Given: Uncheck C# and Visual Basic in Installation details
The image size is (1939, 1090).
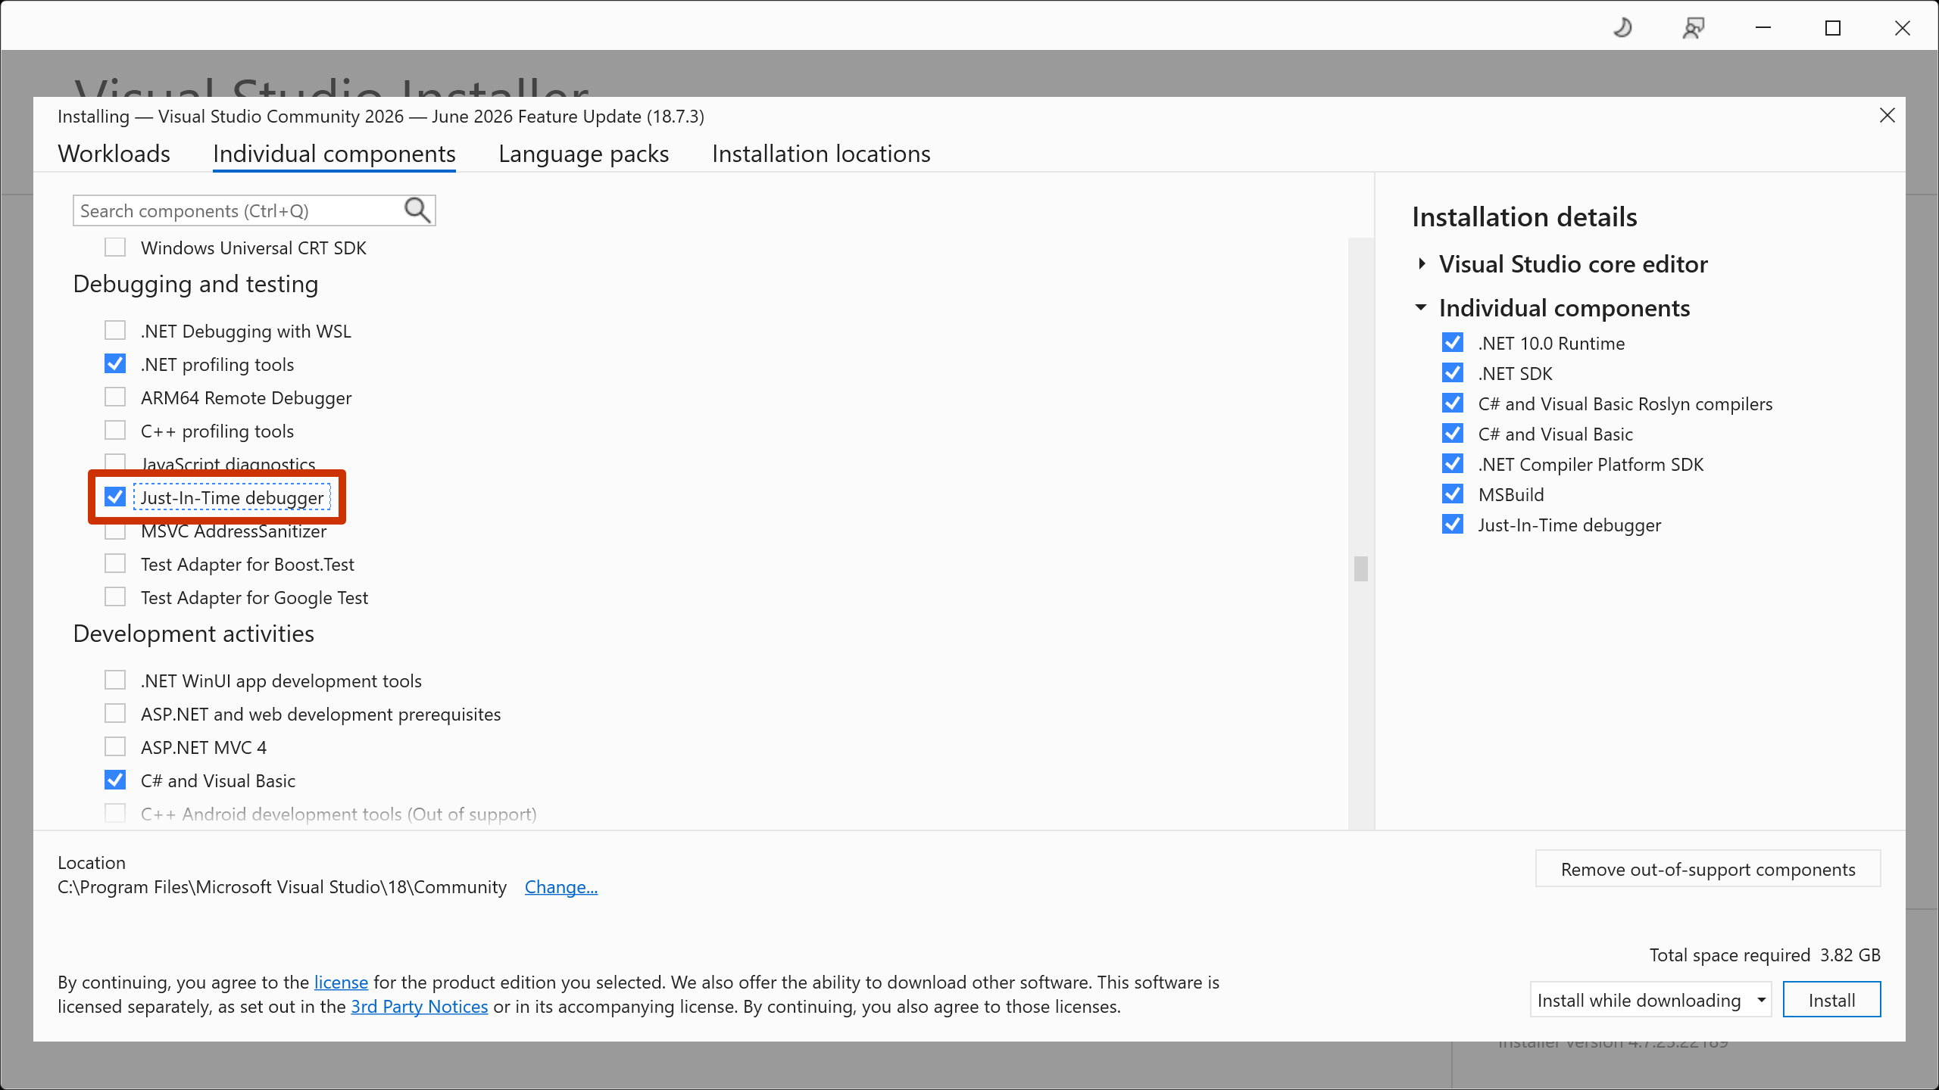Looking at the screenshot, I should [1453, 434].
